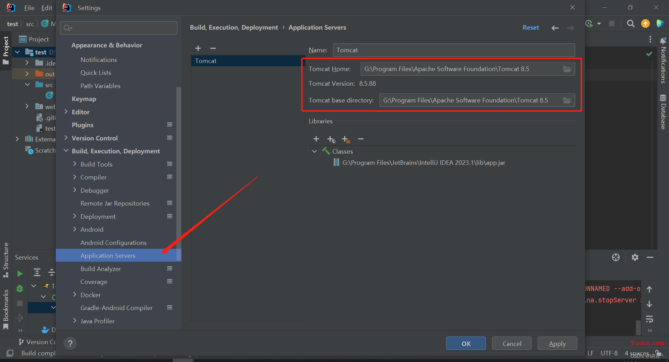Hide the Services panel with minus icon

click(650, 257)
